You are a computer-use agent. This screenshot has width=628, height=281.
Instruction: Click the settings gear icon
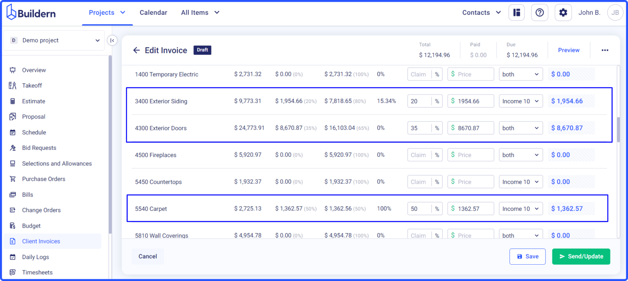tap(563, 12)
